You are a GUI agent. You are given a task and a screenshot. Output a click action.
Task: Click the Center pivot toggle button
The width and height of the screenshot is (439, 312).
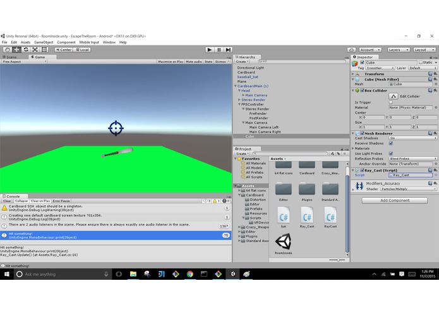click(64, 49)
